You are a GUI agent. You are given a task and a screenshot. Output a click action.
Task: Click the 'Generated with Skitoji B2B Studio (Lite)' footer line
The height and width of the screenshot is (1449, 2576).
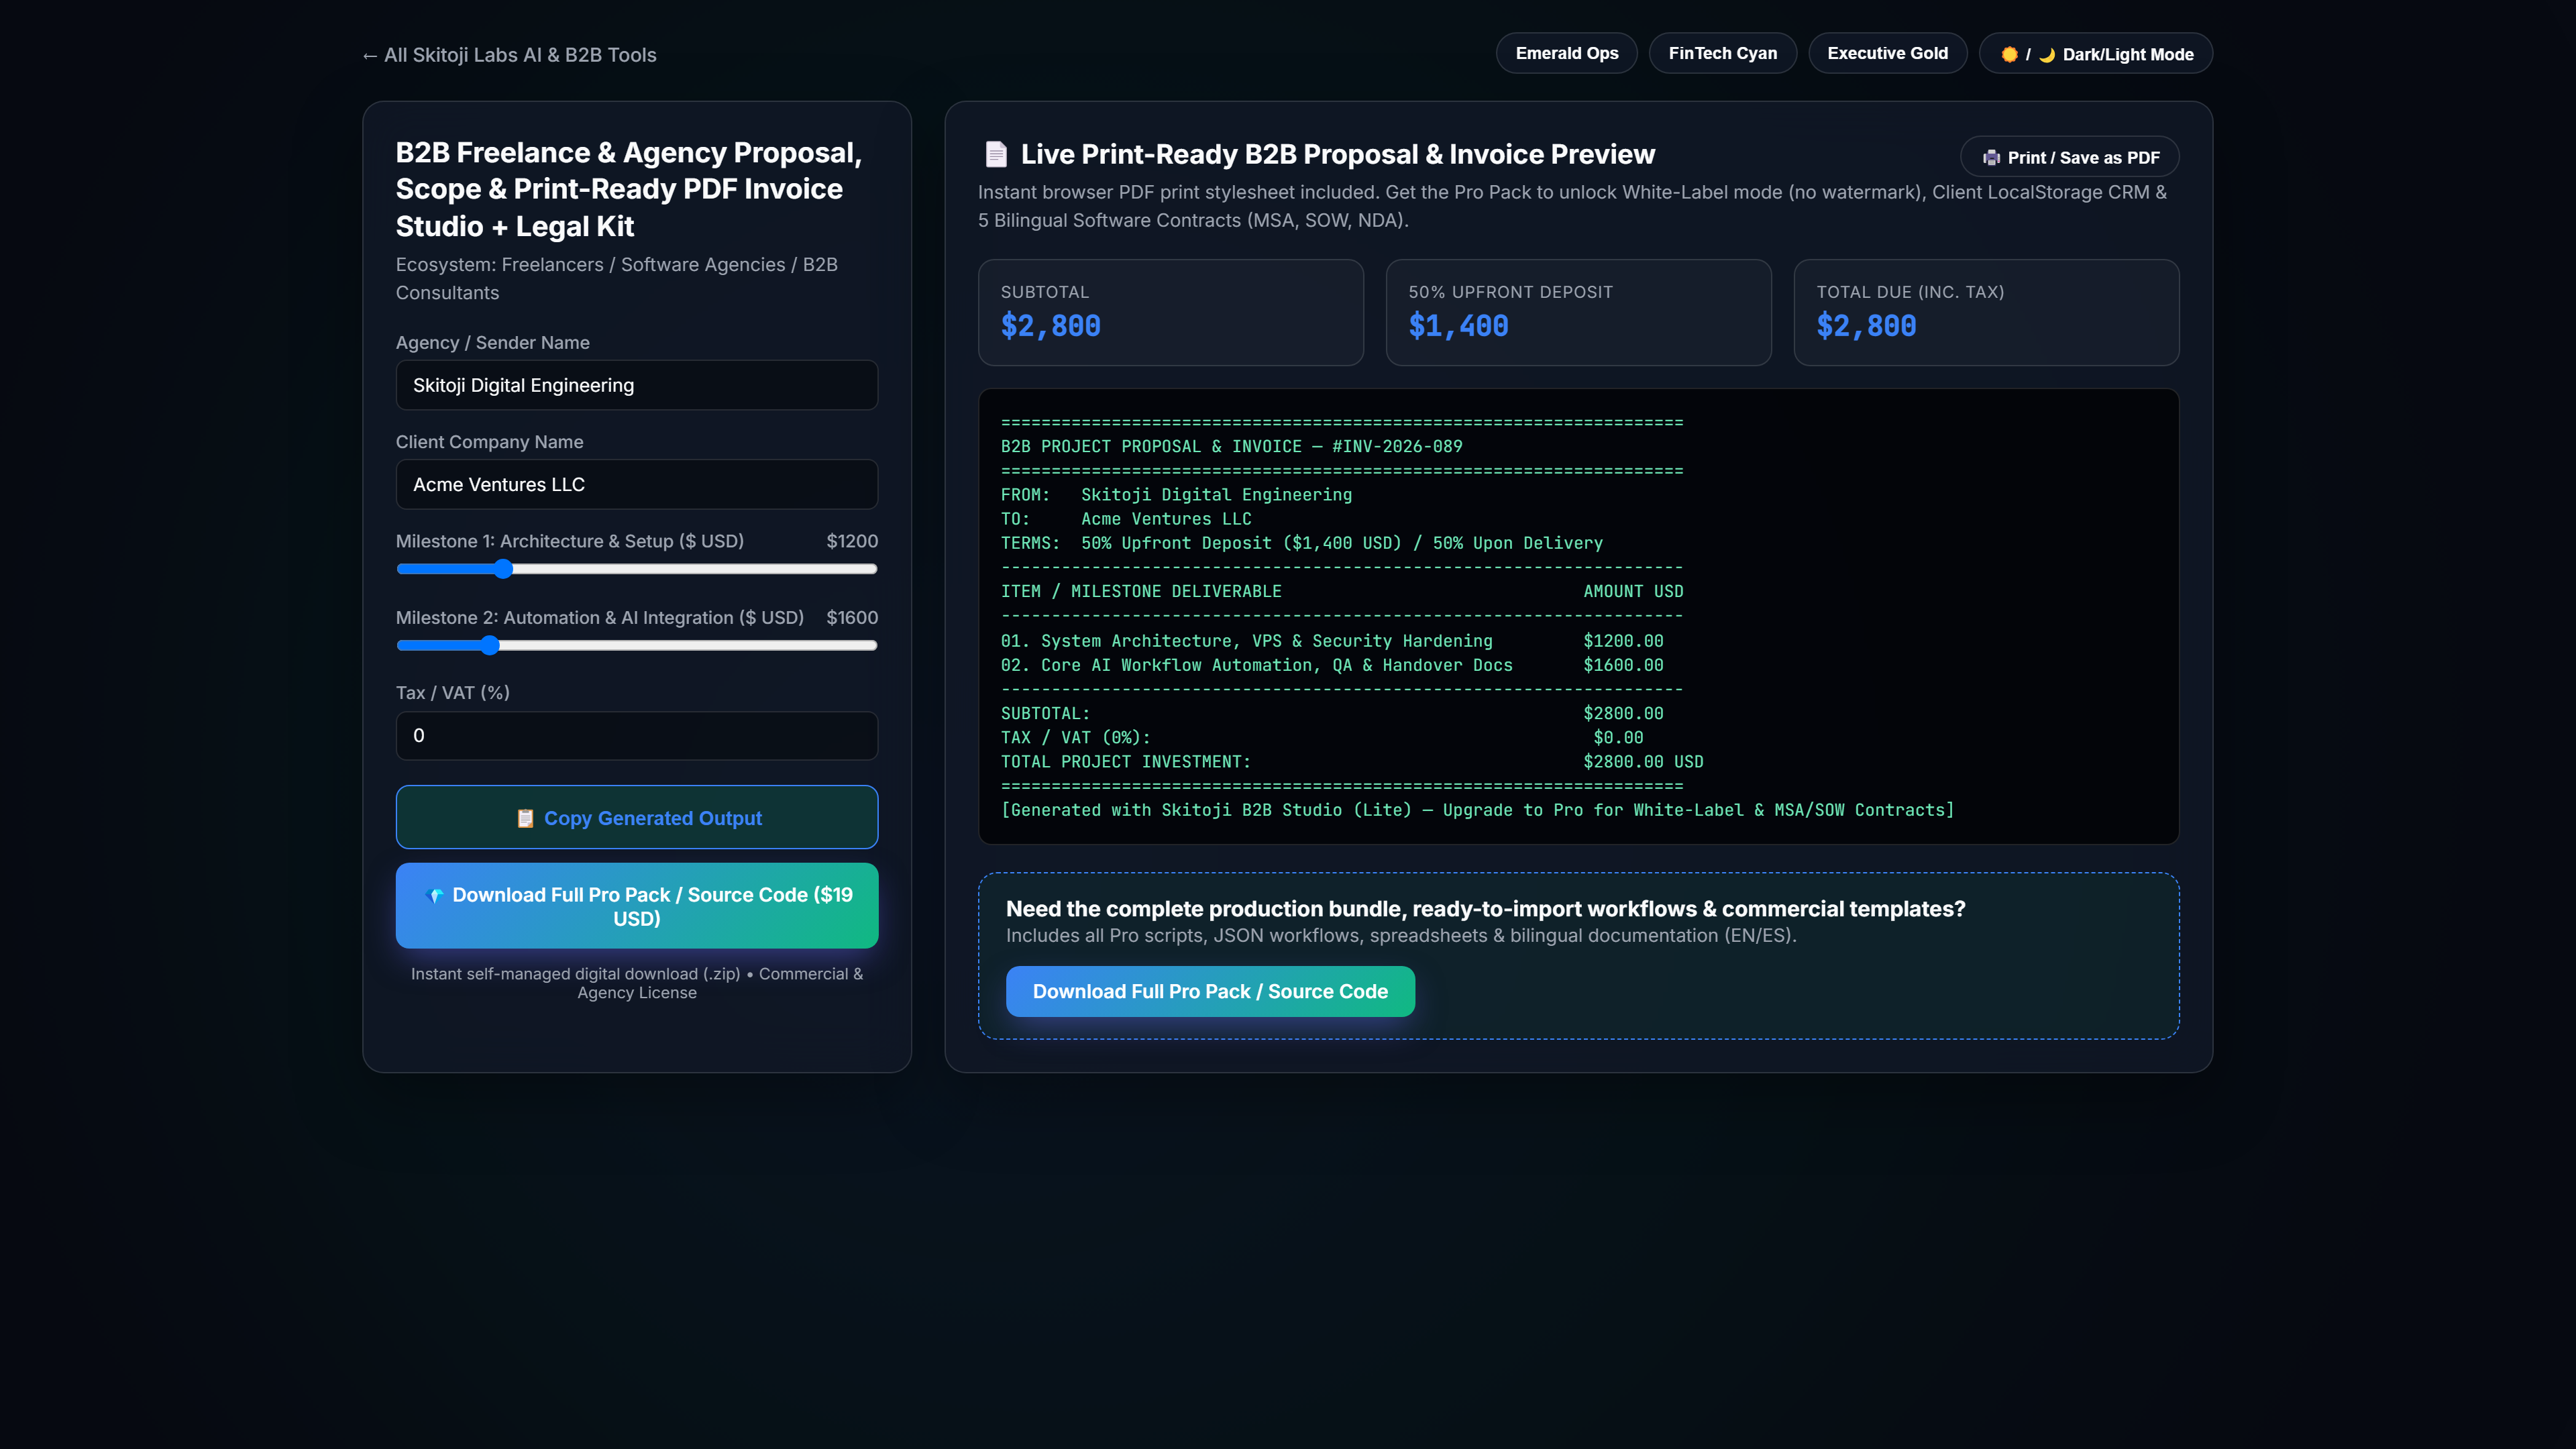pos(1478,810)
